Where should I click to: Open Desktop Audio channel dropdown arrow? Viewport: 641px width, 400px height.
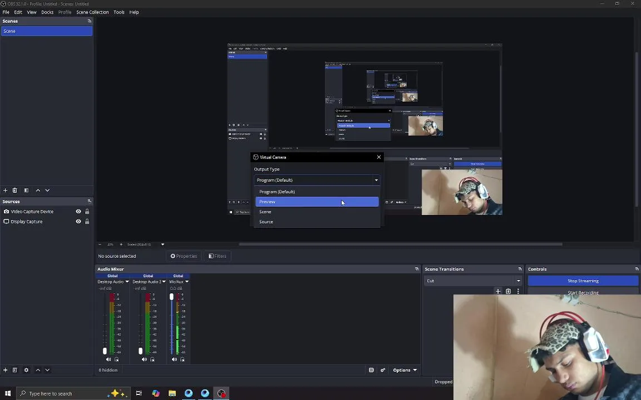(x=127, y=282)
